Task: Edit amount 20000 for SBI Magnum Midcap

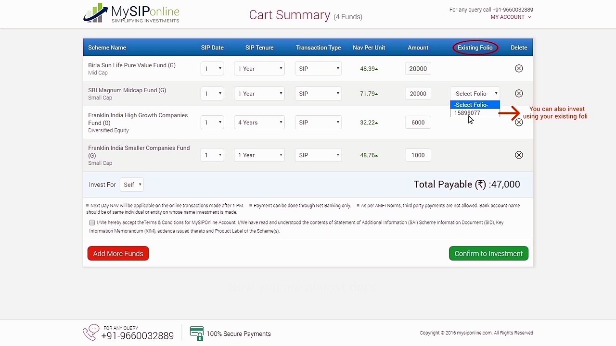Action: coord(418,94)
